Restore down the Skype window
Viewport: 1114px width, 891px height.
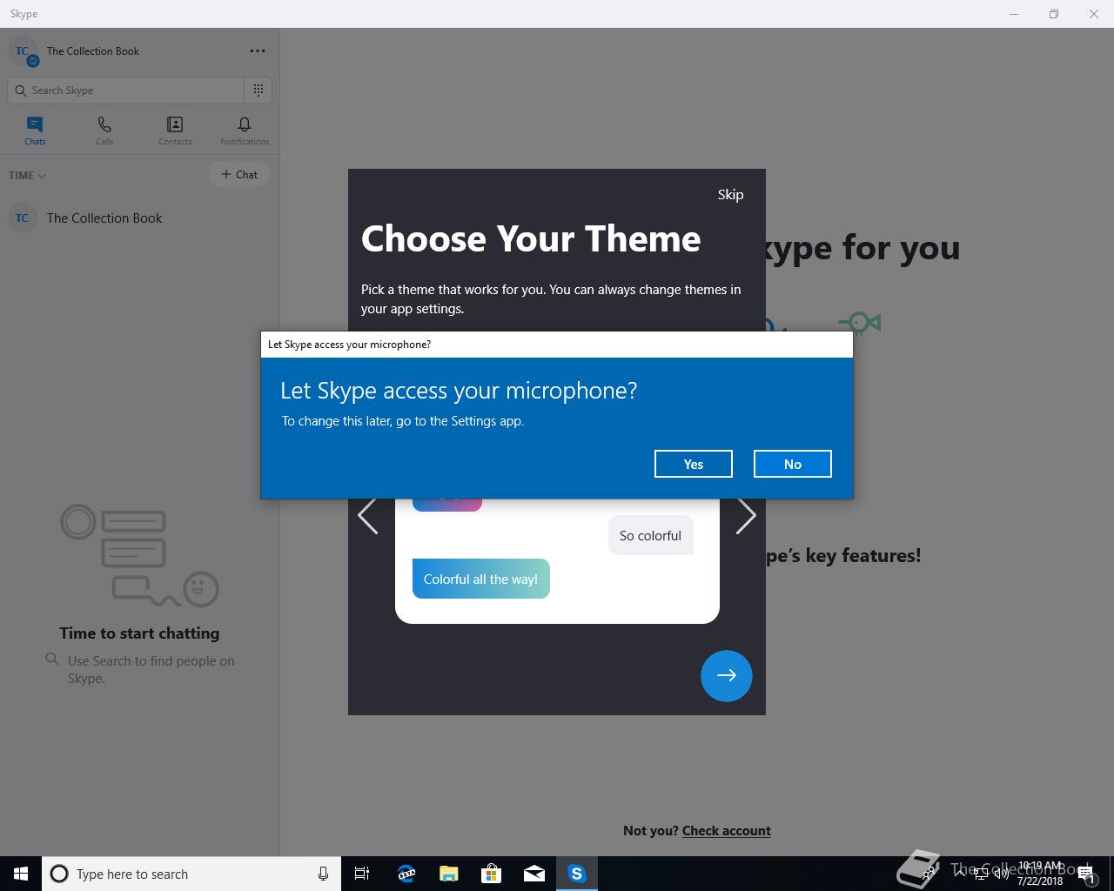point(1054,14)
